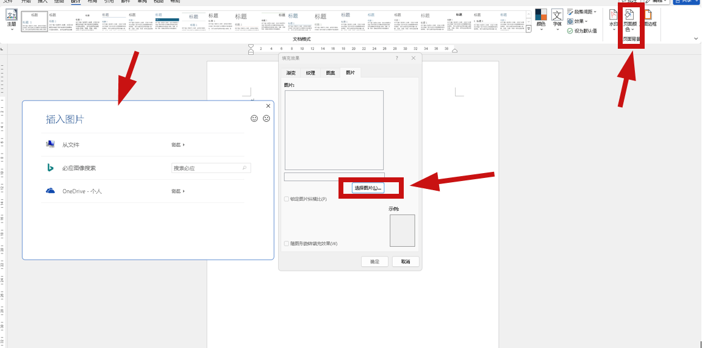Click 设为默认值 checkmark icon
The width and height of the screenshot is (702, 348).
[x=570, y=31]
